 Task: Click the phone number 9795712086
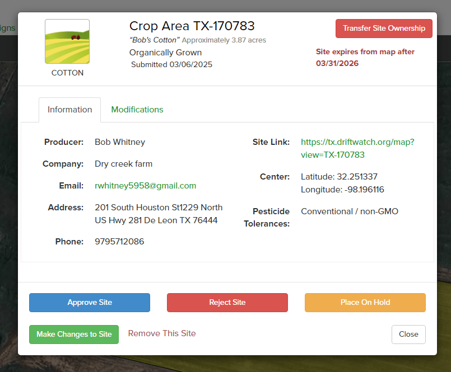point(119,242)
